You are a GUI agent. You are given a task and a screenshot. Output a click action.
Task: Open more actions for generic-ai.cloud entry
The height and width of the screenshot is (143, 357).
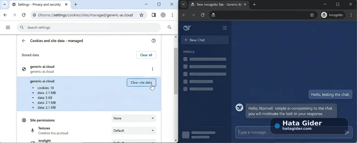[x=153, y=69]
